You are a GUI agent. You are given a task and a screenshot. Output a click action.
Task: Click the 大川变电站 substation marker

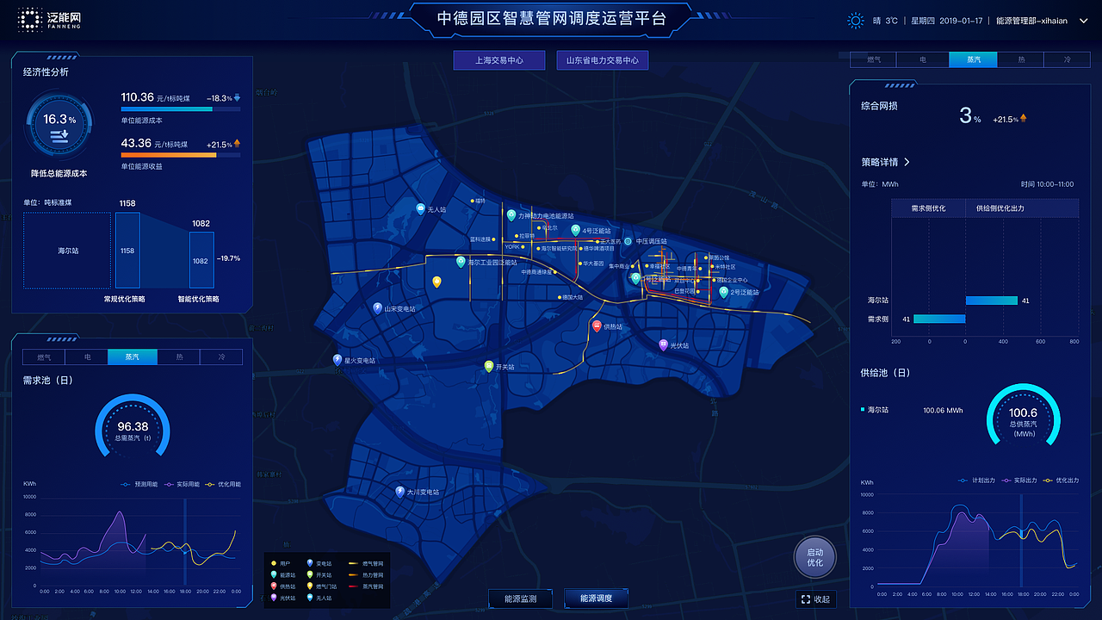pyautogui.click(x=398, y=492)
